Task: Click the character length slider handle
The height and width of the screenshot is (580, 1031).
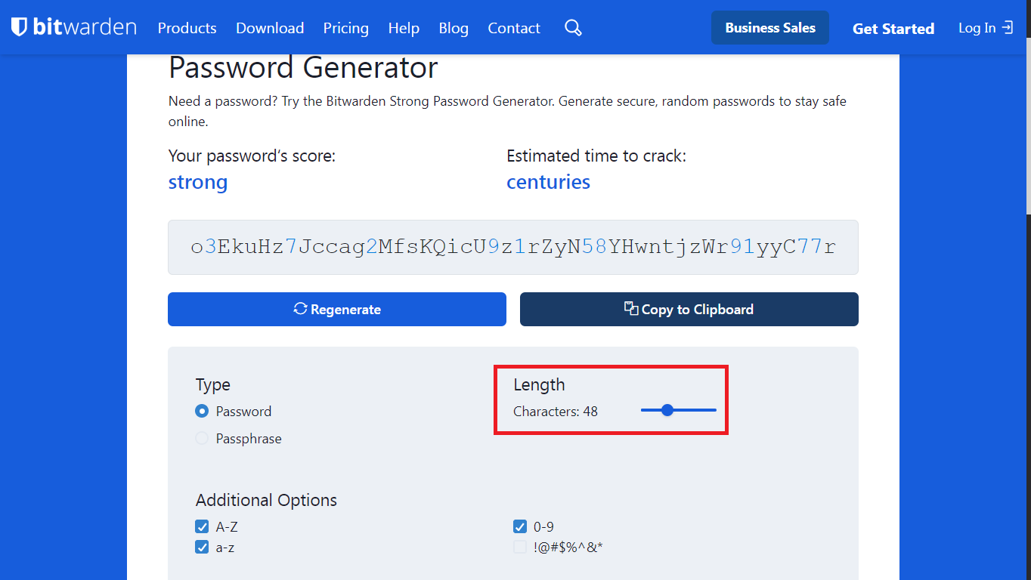Action: 667,410
